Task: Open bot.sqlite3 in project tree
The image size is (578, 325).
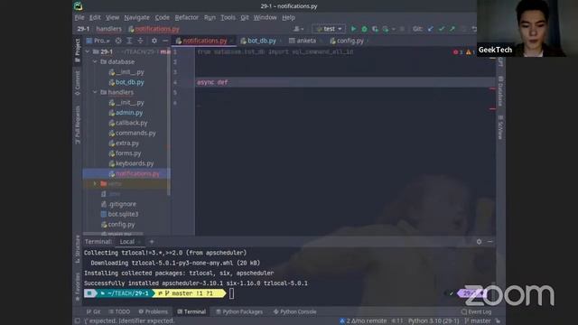Action: [123, 214]
